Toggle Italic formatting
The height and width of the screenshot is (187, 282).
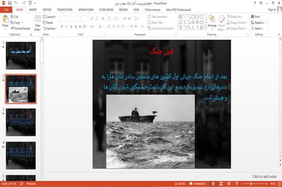tap(66, 27)
